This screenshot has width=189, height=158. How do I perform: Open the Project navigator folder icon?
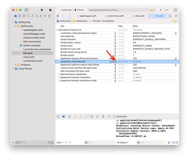16,16
